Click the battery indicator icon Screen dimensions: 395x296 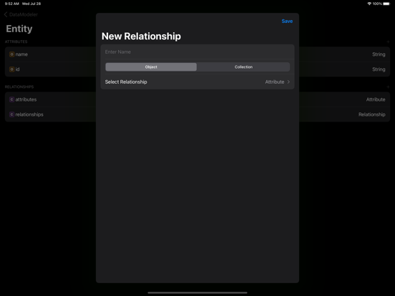[x=386, y=4]
